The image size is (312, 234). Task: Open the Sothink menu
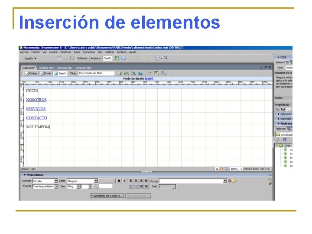tap(110, 52)
